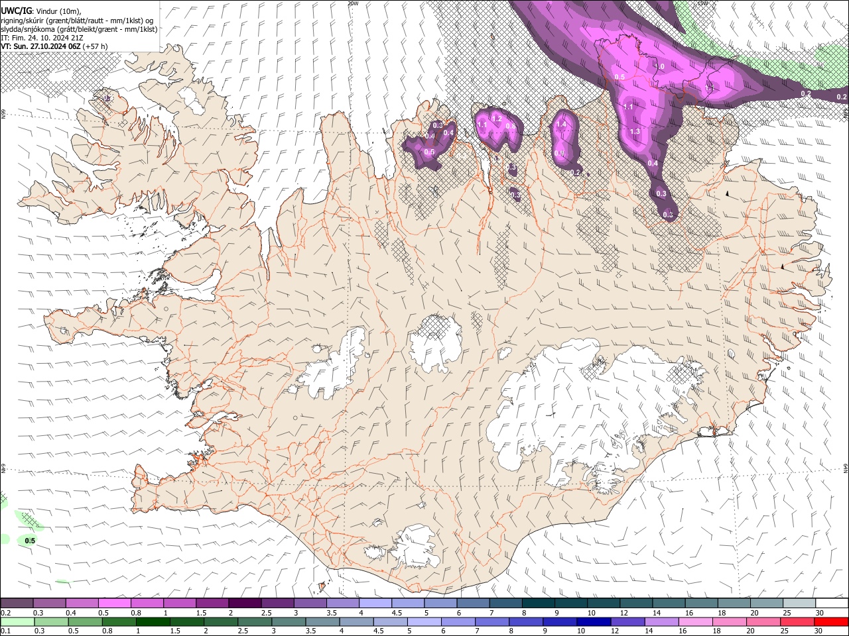Pick the plum 1.5 snow-scale swatch
Viewport: 849px width, 636px height.
point(212,603)
